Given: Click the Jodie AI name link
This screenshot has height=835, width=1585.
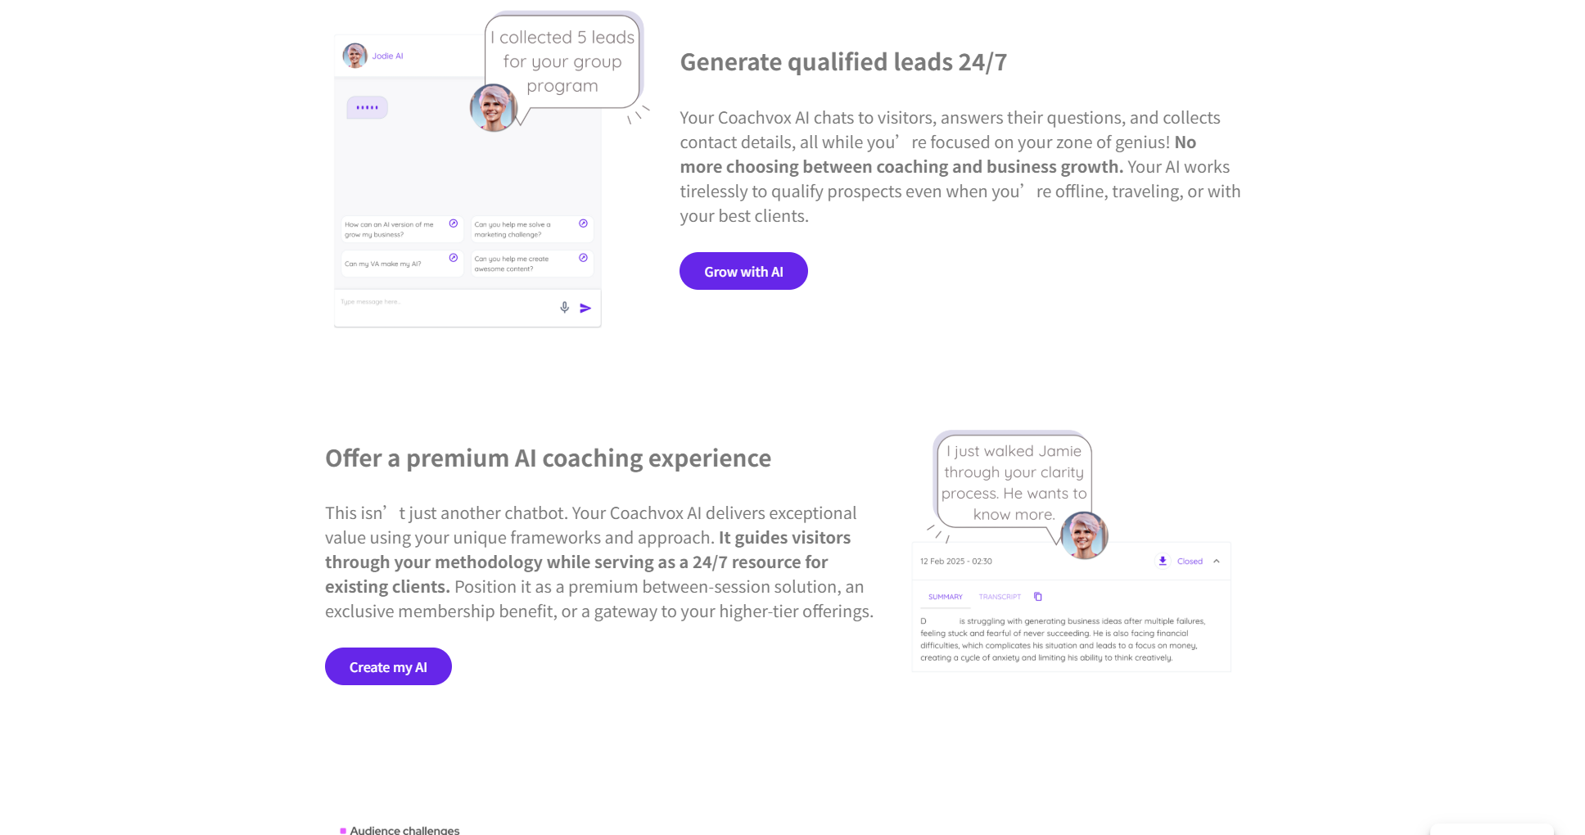Looking at the screenshot, I should (x=388, y=56).
